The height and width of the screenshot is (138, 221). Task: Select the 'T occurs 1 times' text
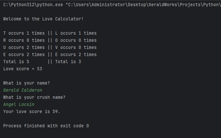click(24, 33)
